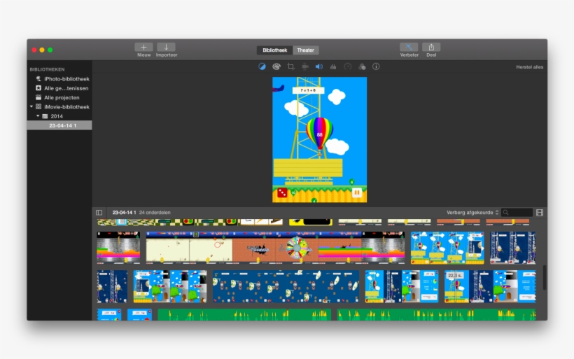Select the 2014 folder row
The image size is (574, 359).
pos(59,116)
